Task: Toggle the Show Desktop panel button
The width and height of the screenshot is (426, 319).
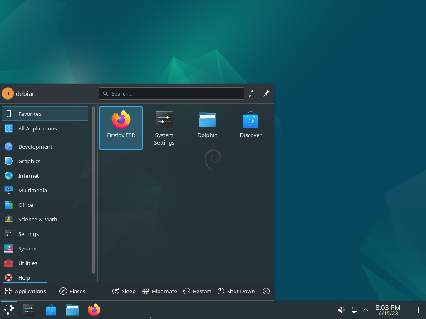Action: coord(415,309)
